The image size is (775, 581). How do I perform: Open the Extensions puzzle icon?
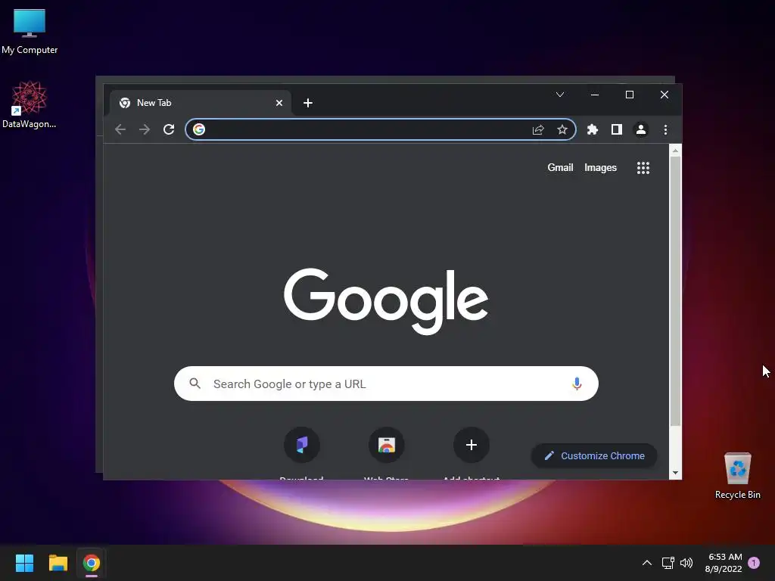pyautogui.click(x=592, y=129)
